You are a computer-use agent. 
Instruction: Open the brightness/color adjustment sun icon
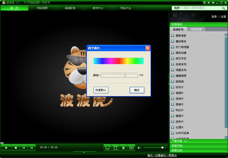click(123, 148)
